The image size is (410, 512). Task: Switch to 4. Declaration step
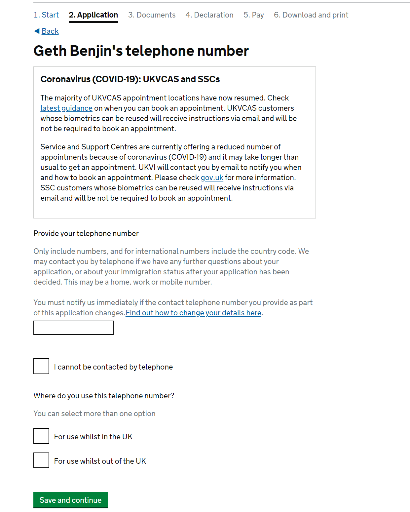click(209, 15)
